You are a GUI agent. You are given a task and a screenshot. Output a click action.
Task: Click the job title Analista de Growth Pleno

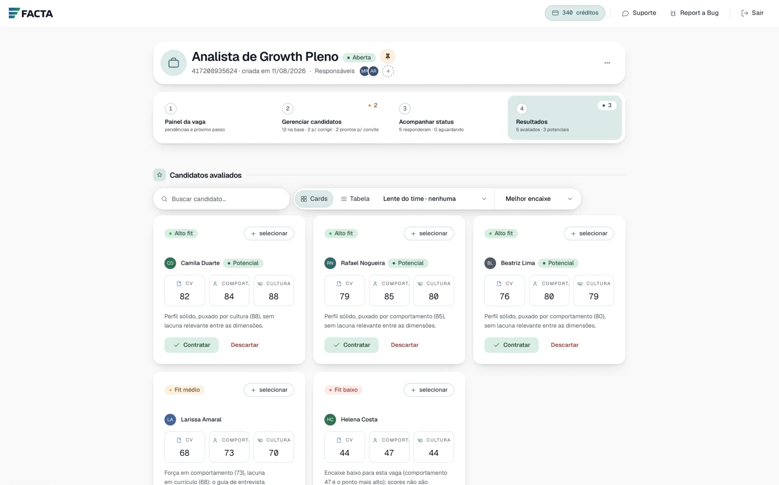265,57
